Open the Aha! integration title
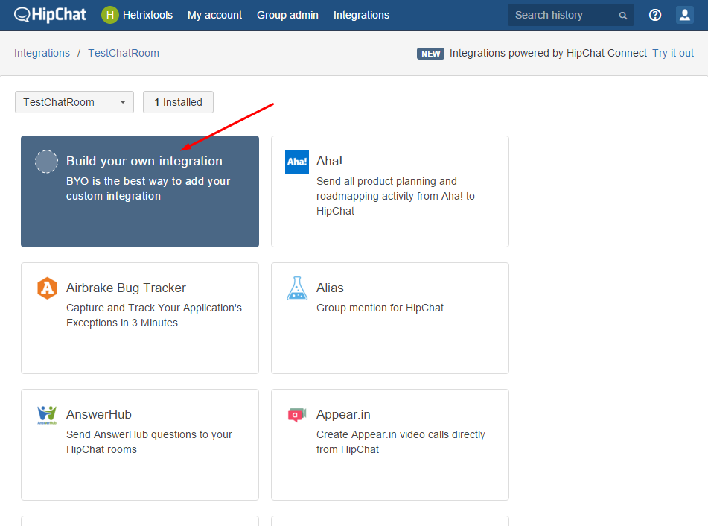708x526 pixels. pos(329,161)
